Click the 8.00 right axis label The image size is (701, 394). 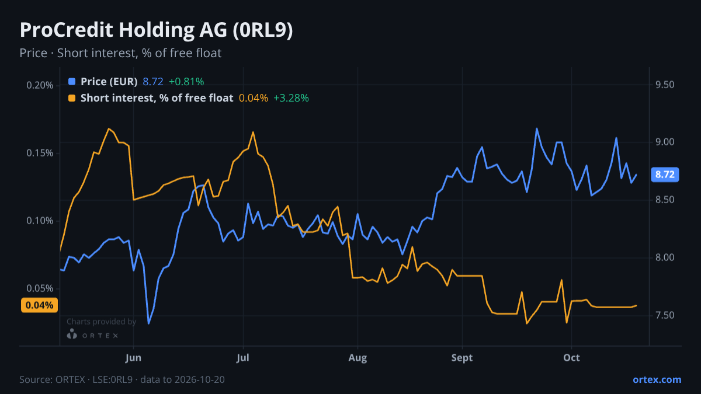coord(665,258)
